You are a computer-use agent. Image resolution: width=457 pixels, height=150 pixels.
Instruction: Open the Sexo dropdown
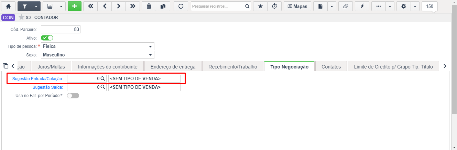pyautogui.click(x=98, y=55)
